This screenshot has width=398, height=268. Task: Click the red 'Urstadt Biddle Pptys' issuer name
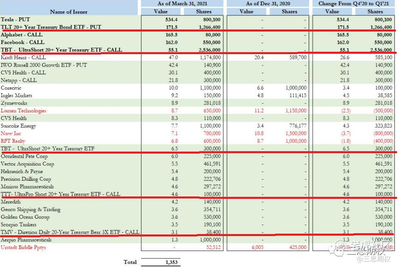tap(23, 247)
